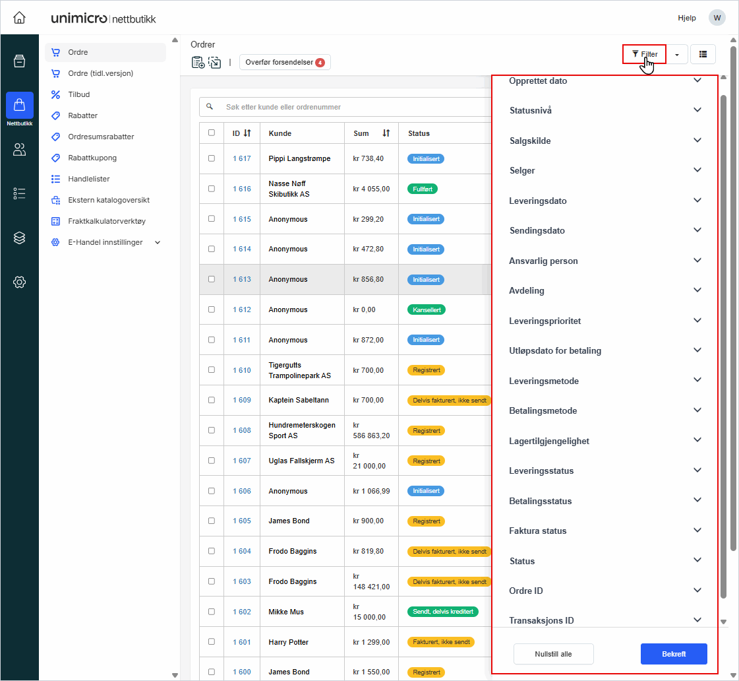Open the settings gear in left rail
739x681 pixels.
tap(20, 282)
